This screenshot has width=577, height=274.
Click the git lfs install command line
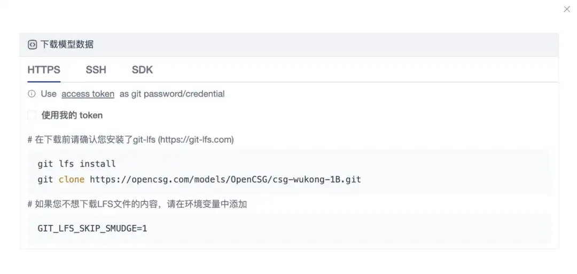76,164
